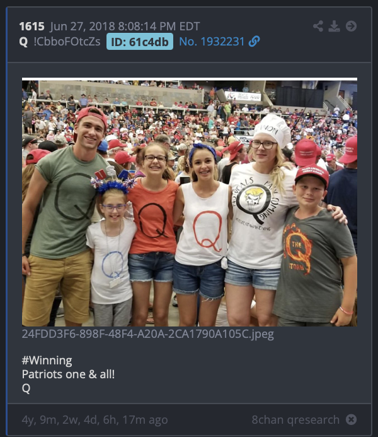
Task: Click the ID: 61c4db badge
Action: tap(140, 42)
